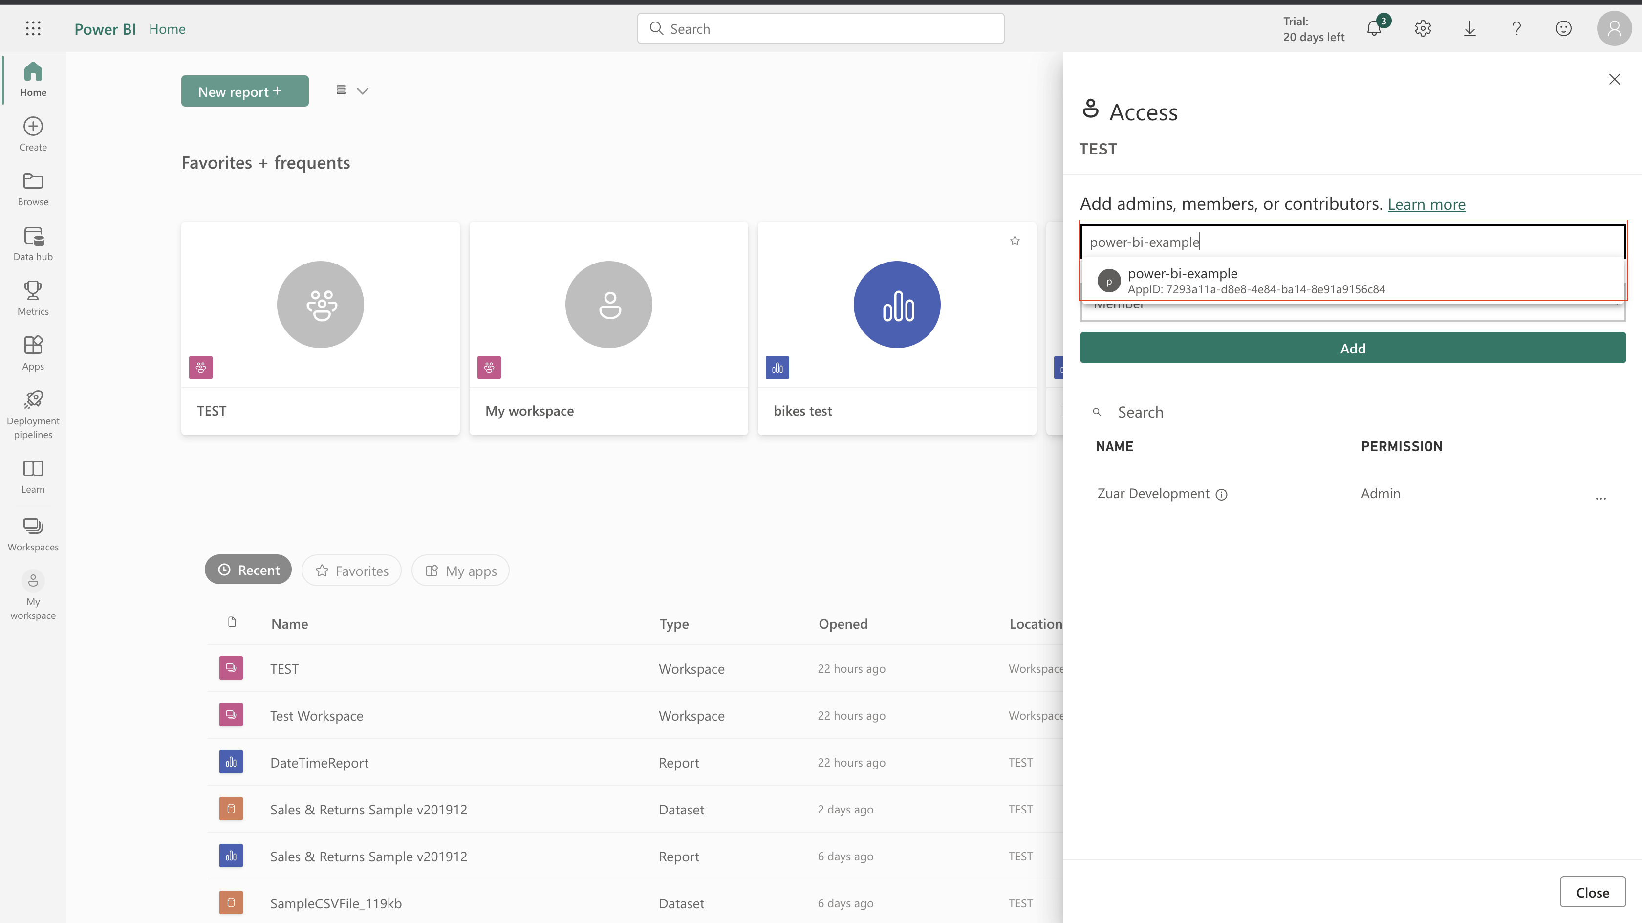This screenshot has height=923, width=1642.
Task: Open the Help question mark icon
Action: 1517,29
